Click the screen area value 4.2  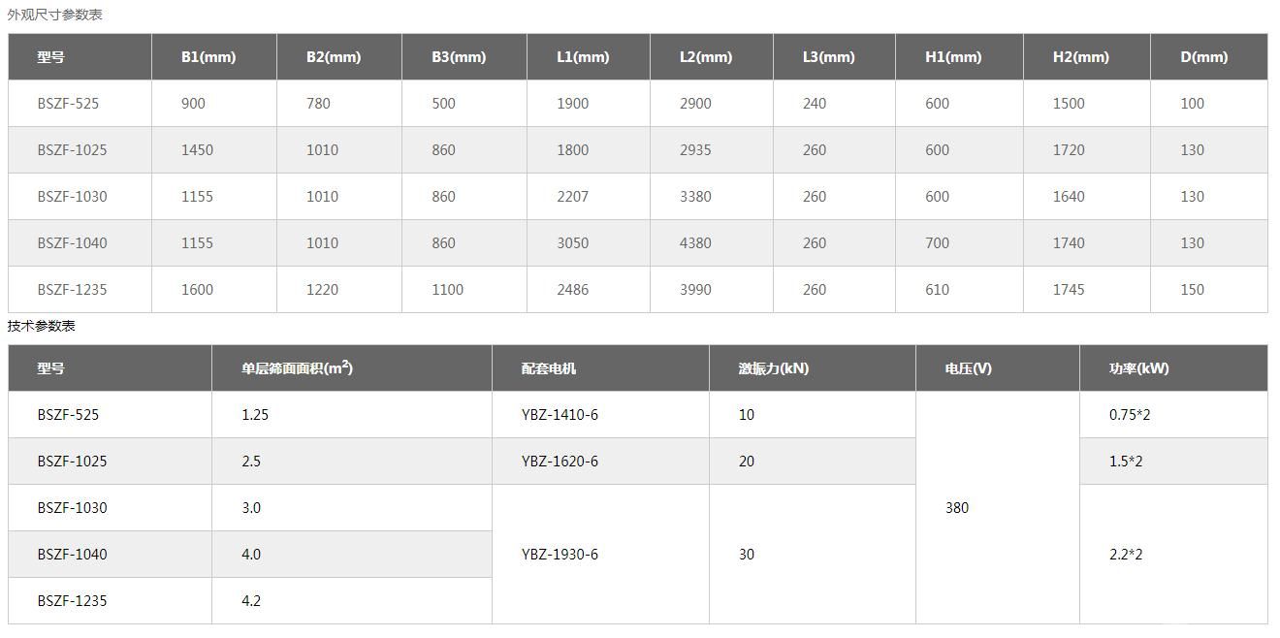point(251,601)
